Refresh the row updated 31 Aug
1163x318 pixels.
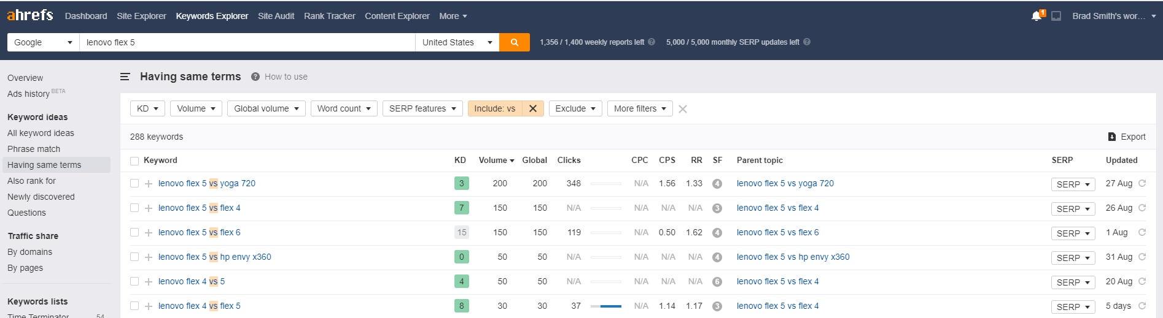pos(1142,257)
